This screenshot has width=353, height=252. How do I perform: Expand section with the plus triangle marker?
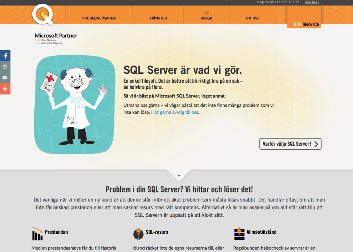pos(179,176)
